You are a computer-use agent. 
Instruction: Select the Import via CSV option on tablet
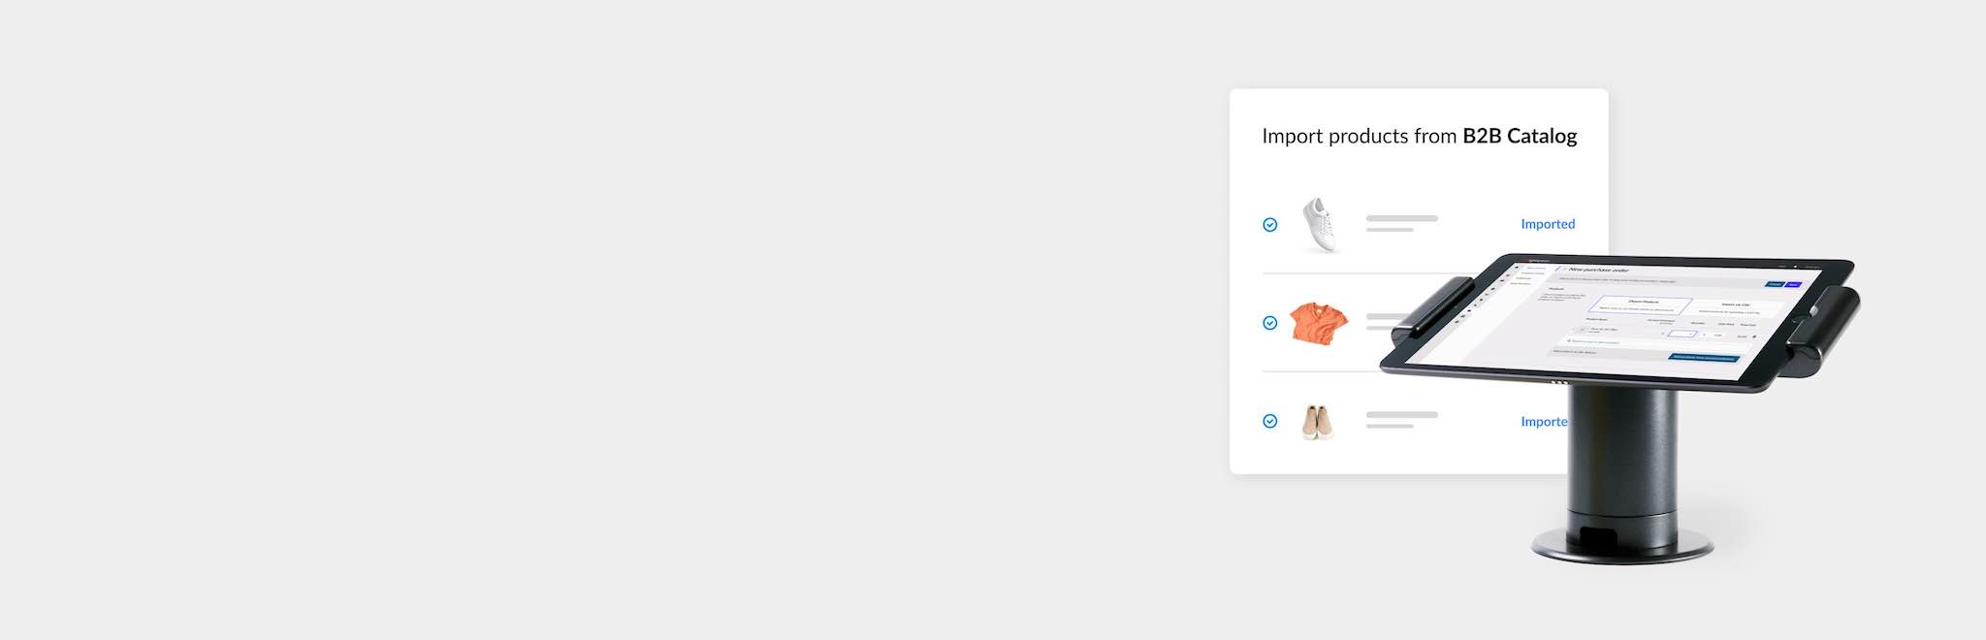tap(1736, 307)
